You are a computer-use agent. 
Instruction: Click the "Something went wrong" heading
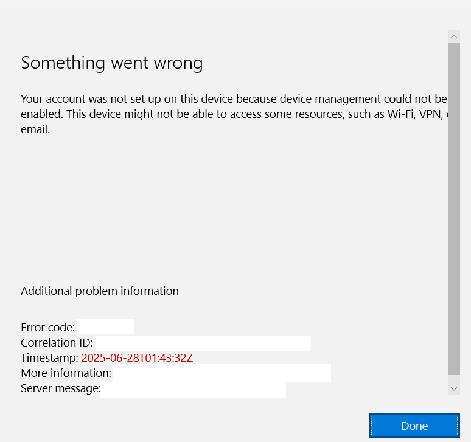point(112,63)
